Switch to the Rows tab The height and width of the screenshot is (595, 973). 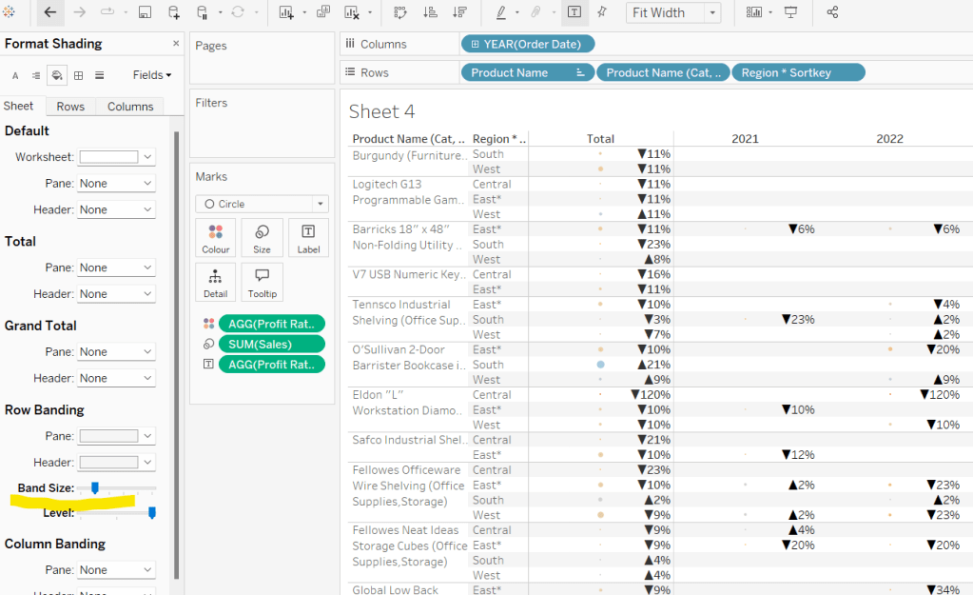[70, 107]
